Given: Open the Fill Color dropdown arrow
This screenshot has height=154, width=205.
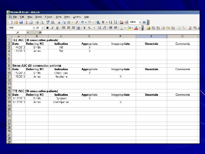Looking at the screenshot, I should point(132,28).
